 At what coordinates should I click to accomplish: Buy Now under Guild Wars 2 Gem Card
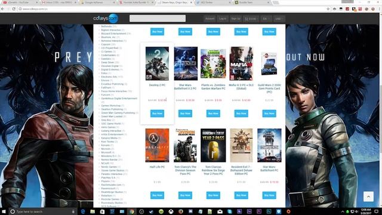tap(269, 113)
